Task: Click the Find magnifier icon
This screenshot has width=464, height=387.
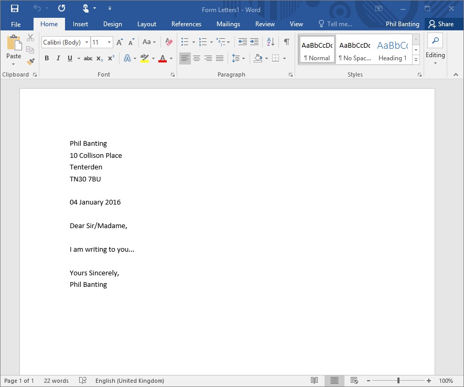Action: 435,40
